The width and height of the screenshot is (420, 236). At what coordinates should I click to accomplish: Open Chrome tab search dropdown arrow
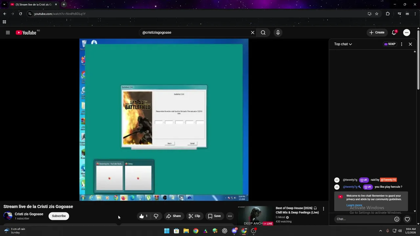4,5
